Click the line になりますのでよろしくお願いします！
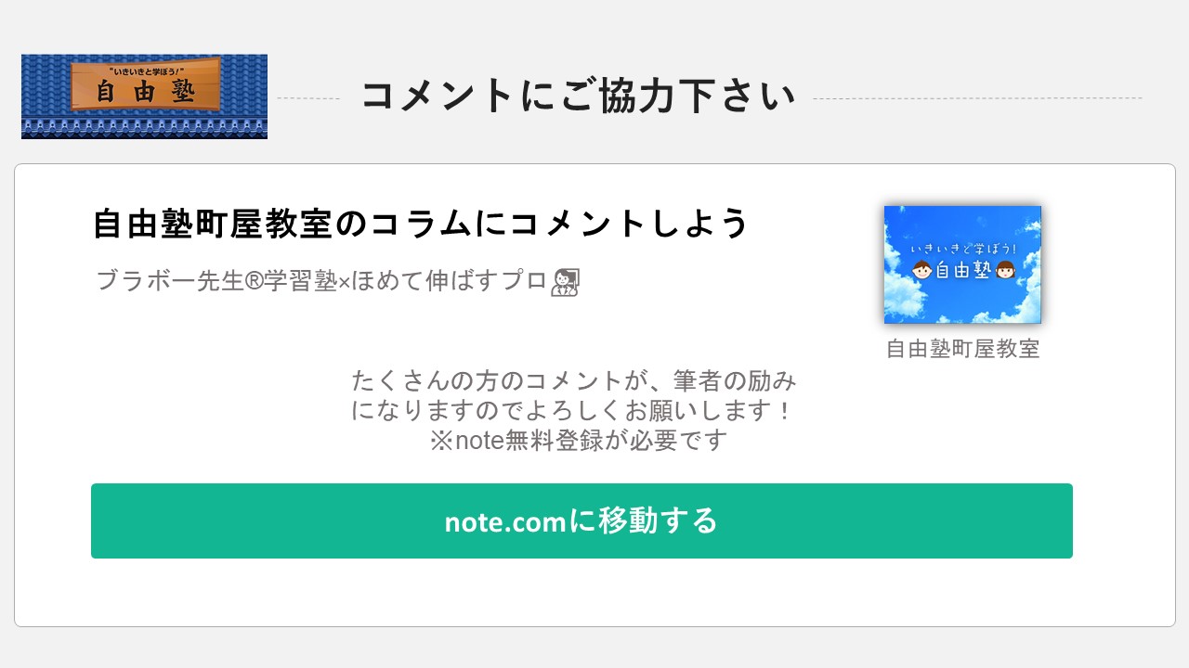The image size is (1189, 668). click(574, 410)
